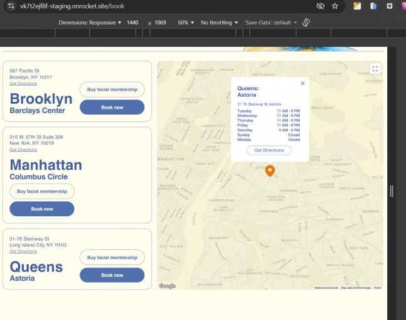The width and height of the screenshot is (406, 320).
Task: Click Get Directions button in map popup
Action: click(269, 150)
